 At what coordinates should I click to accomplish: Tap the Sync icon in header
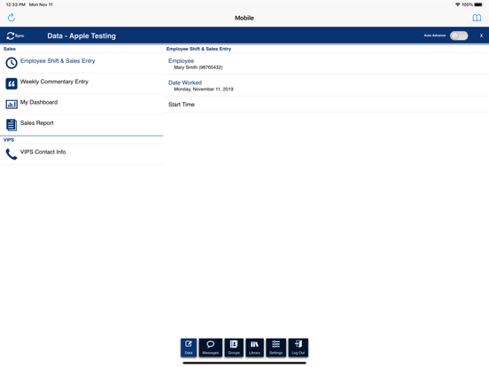click(x=15, y=35)
